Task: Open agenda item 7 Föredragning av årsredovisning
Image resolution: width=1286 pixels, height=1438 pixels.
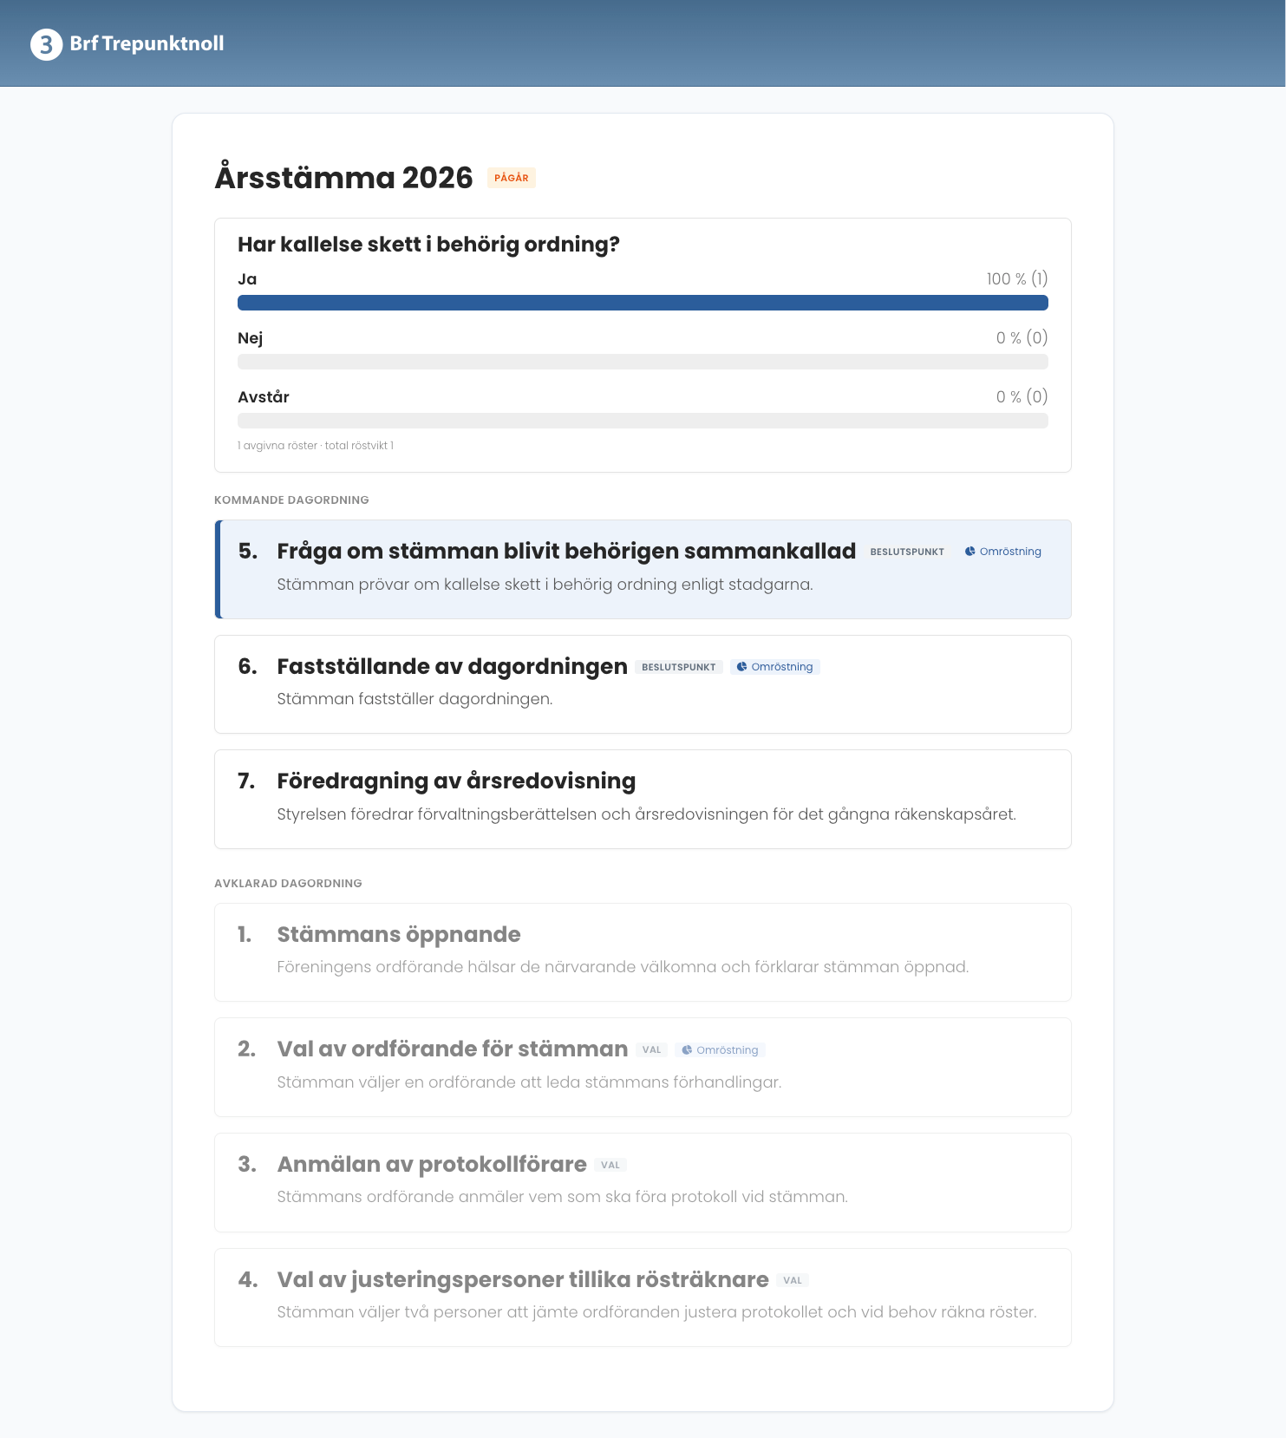Action: click(643, 799)
